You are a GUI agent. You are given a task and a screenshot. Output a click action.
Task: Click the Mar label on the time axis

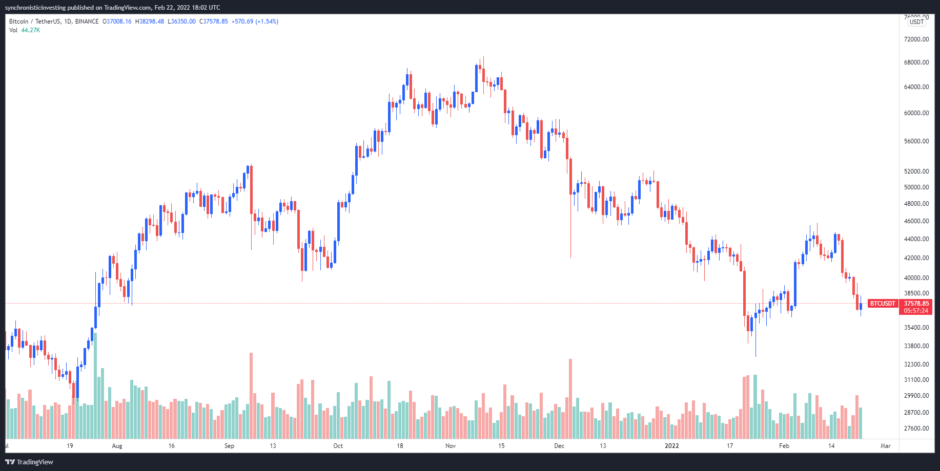tap(886, 446)
